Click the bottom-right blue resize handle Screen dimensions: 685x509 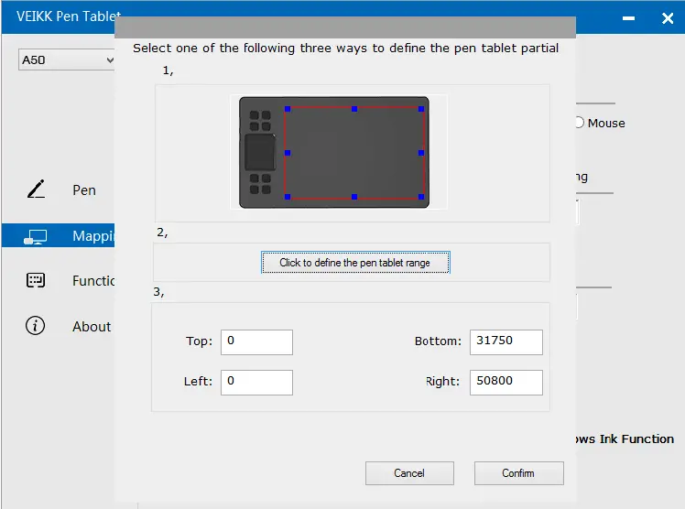pyautogui.click(x=421, y=197)
